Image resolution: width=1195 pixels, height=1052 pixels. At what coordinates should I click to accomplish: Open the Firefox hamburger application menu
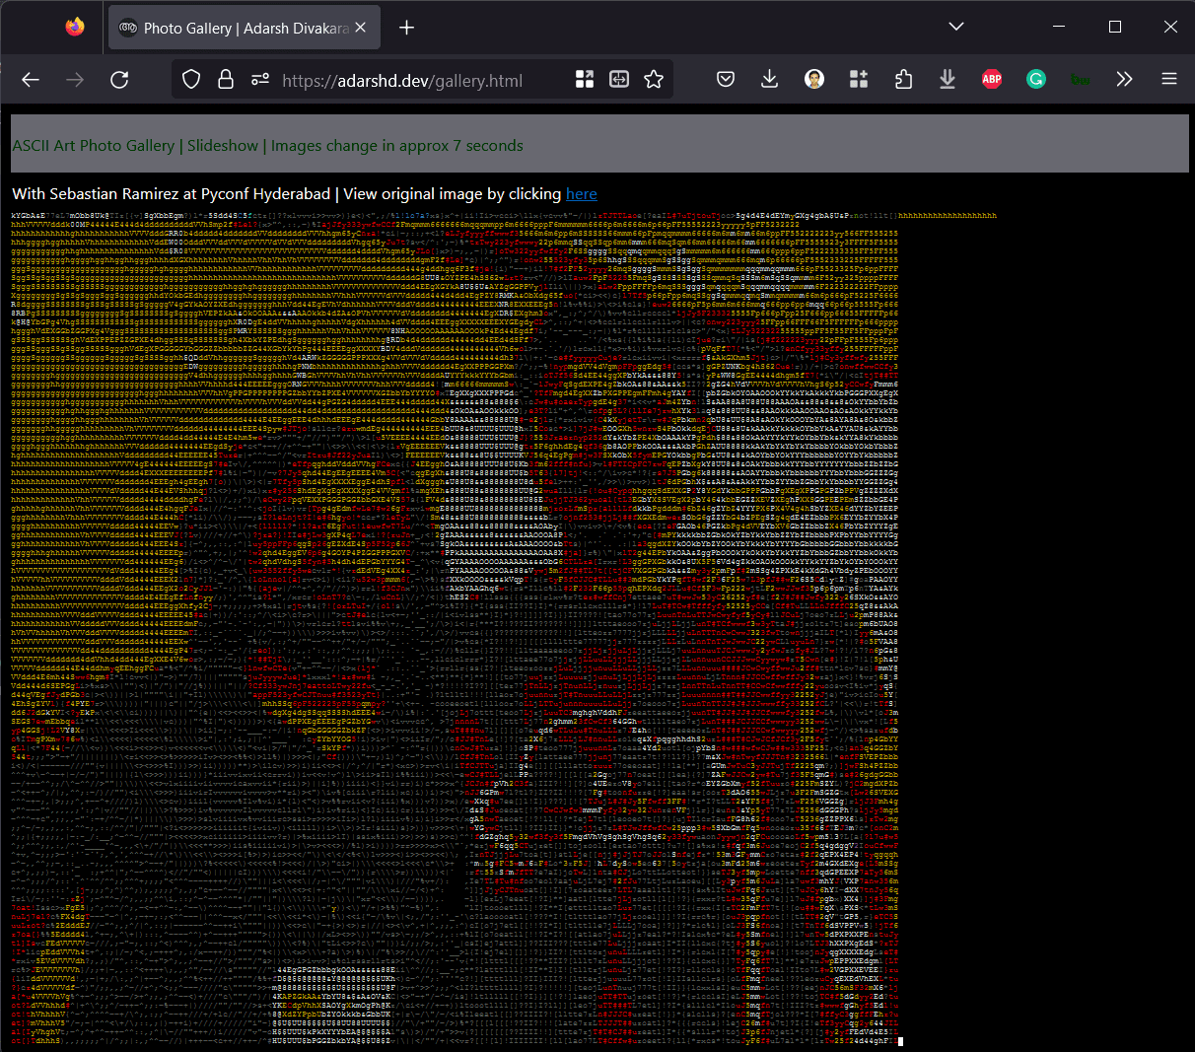tap(1169, 80)
